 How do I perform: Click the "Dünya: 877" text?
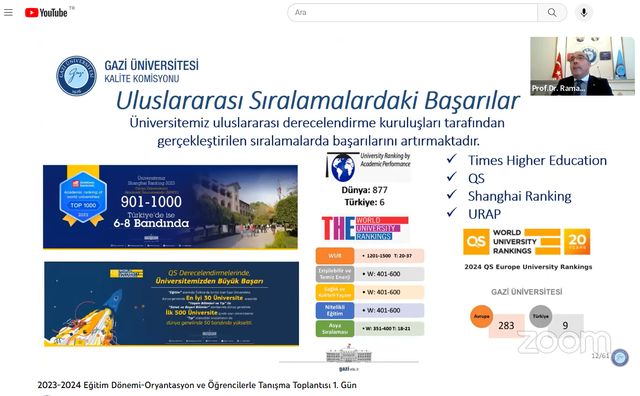[365, 190]
